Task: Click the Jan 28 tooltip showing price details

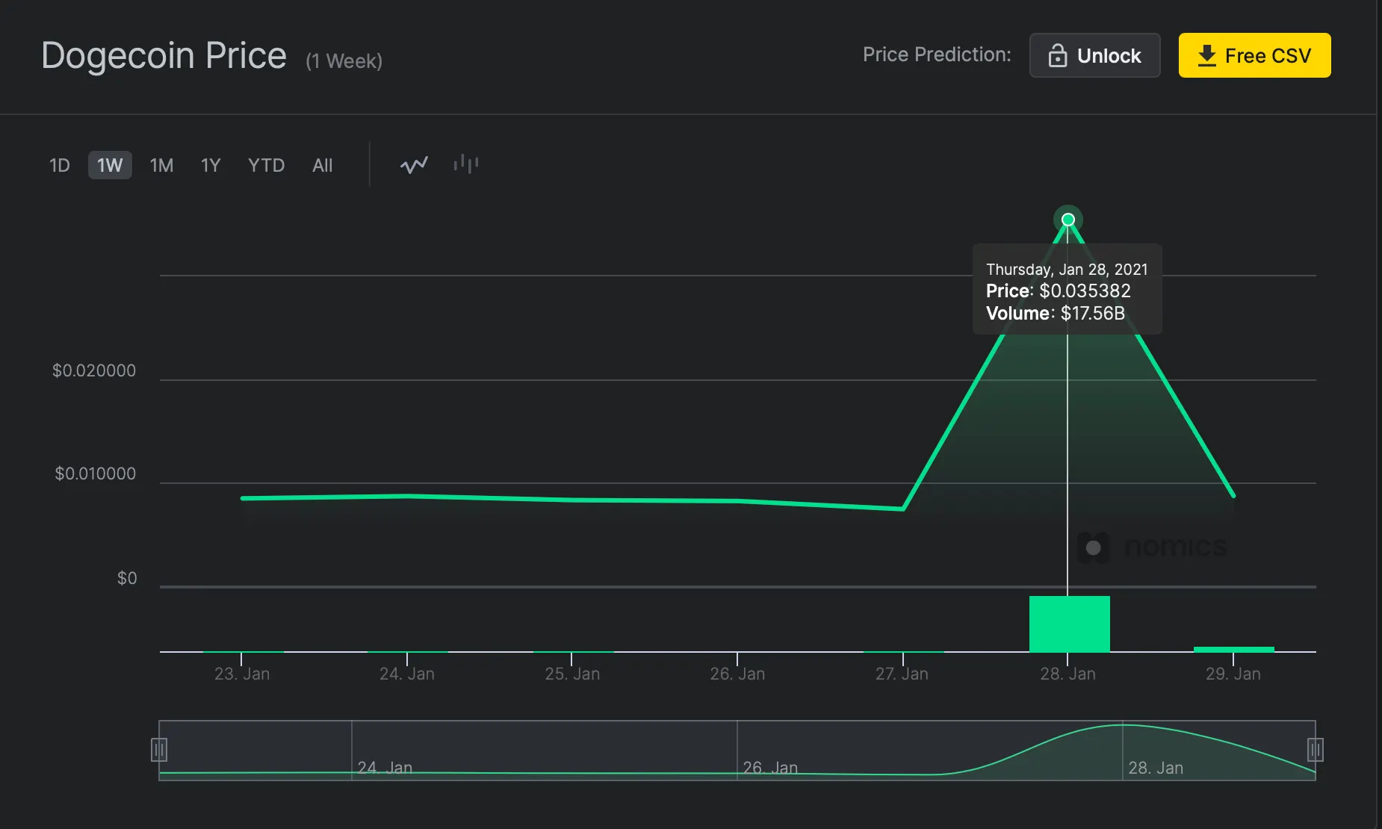Action: (1068, 291)
